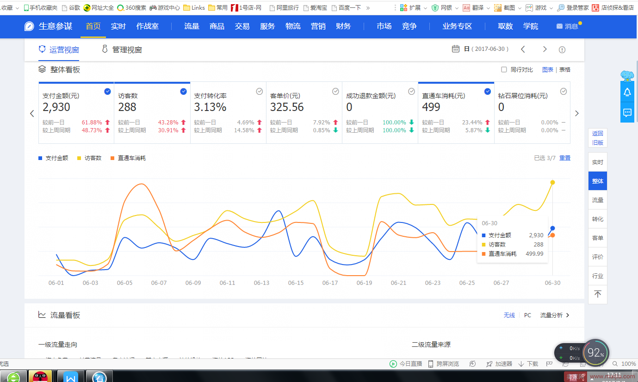Screen dimensions: 638x382
Task: Click the 登录管家 key icon in browser toolbar
Action: pos(561,8)
